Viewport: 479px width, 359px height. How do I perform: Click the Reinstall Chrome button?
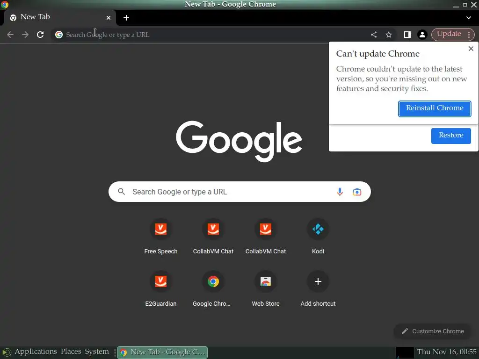tap(435, 108)
